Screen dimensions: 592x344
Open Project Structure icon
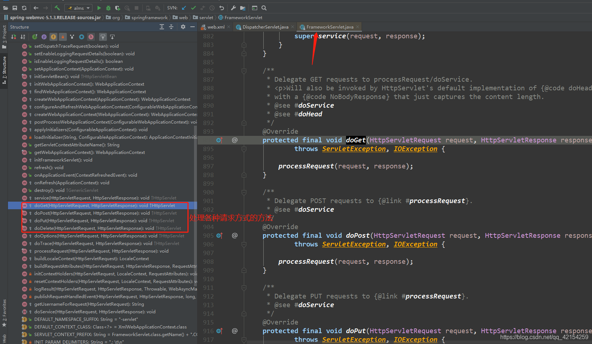tap(243, 8)
